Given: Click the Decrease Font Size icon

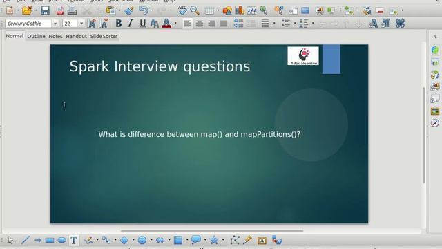Looking at the screenshot, I should click(x=104, y=24).
